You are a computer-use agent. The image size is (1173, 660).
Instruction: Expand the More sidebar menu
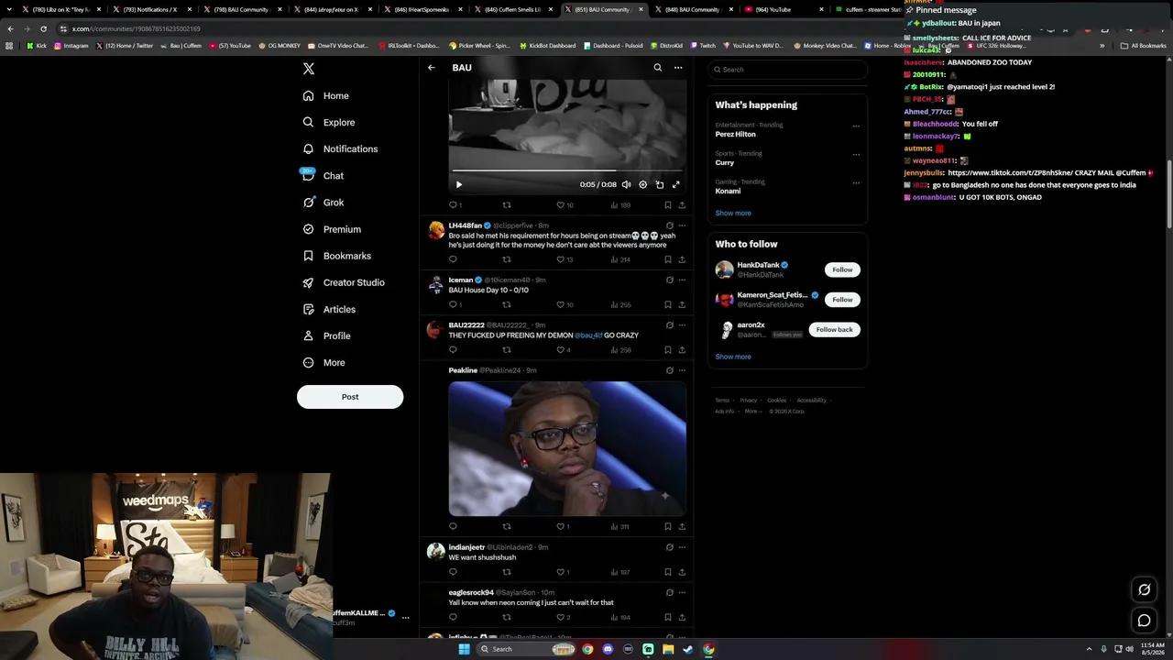tap(324, 362)
